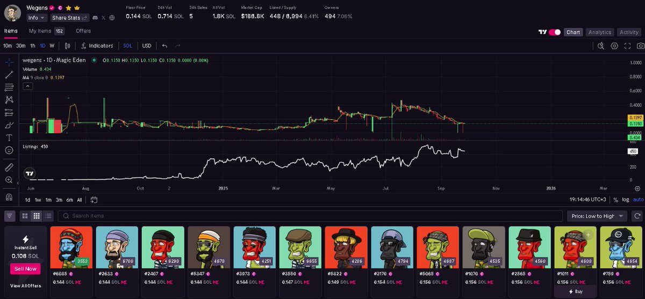The image size is (645, 299).
Task: Set chart interval to 10m
Action: [8, 46]
